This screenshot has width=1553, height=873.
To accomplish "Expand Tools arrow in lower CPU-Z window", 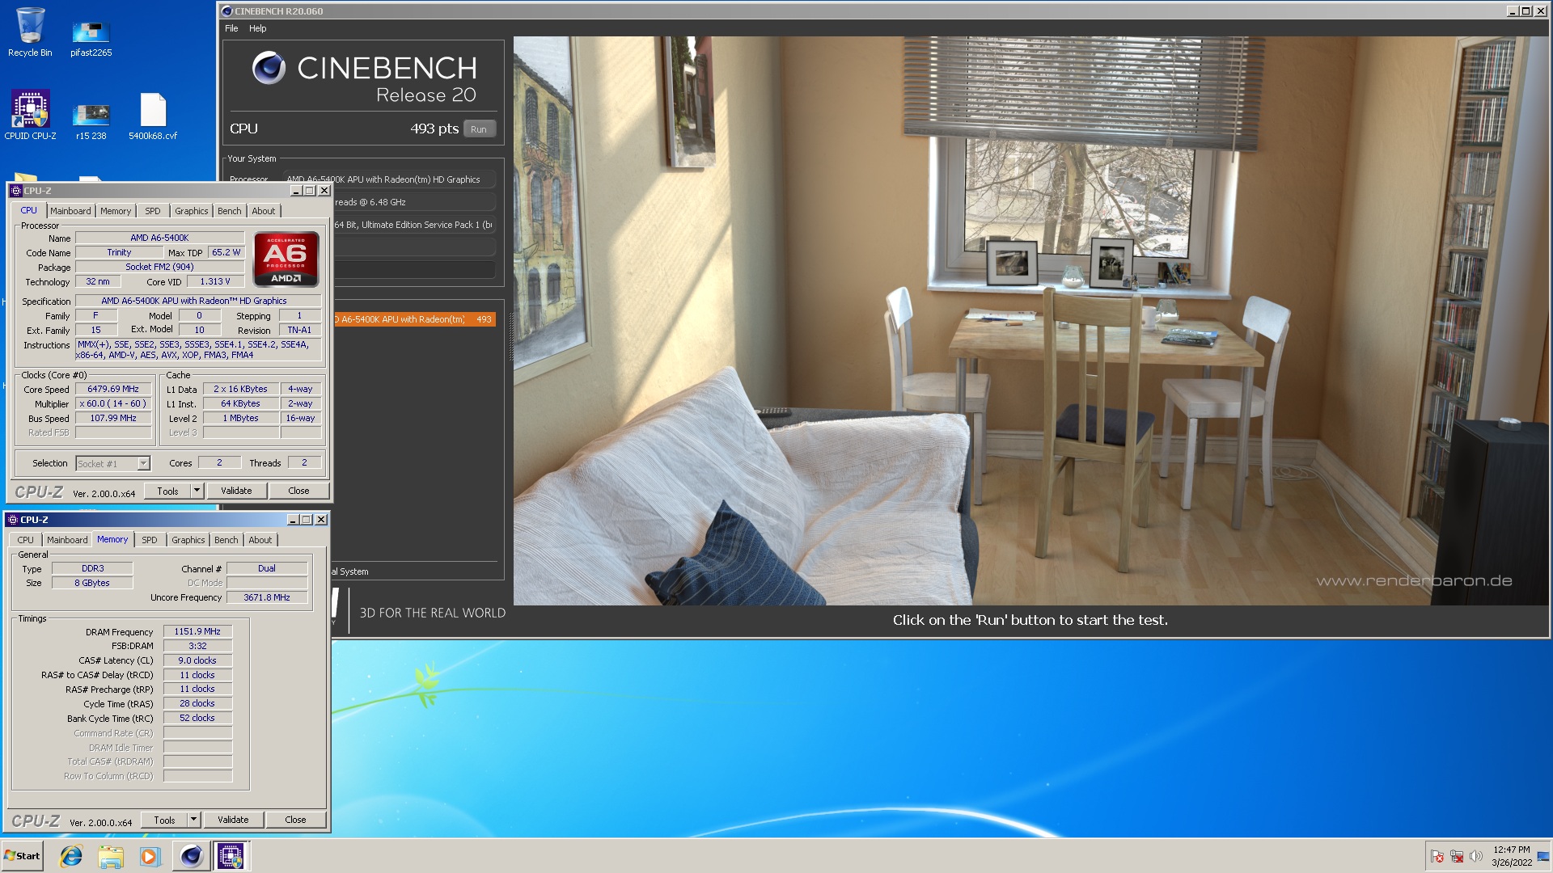I will tap(193, 820).
